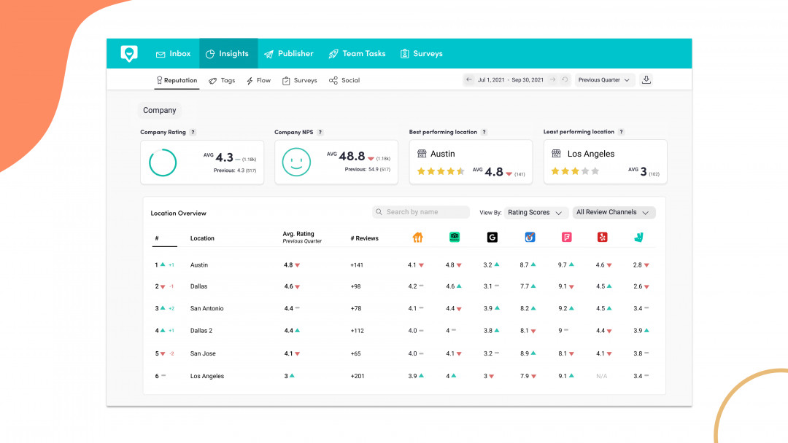Open the Tags sub-tab
788x443 pixels.
coord(222,80)
